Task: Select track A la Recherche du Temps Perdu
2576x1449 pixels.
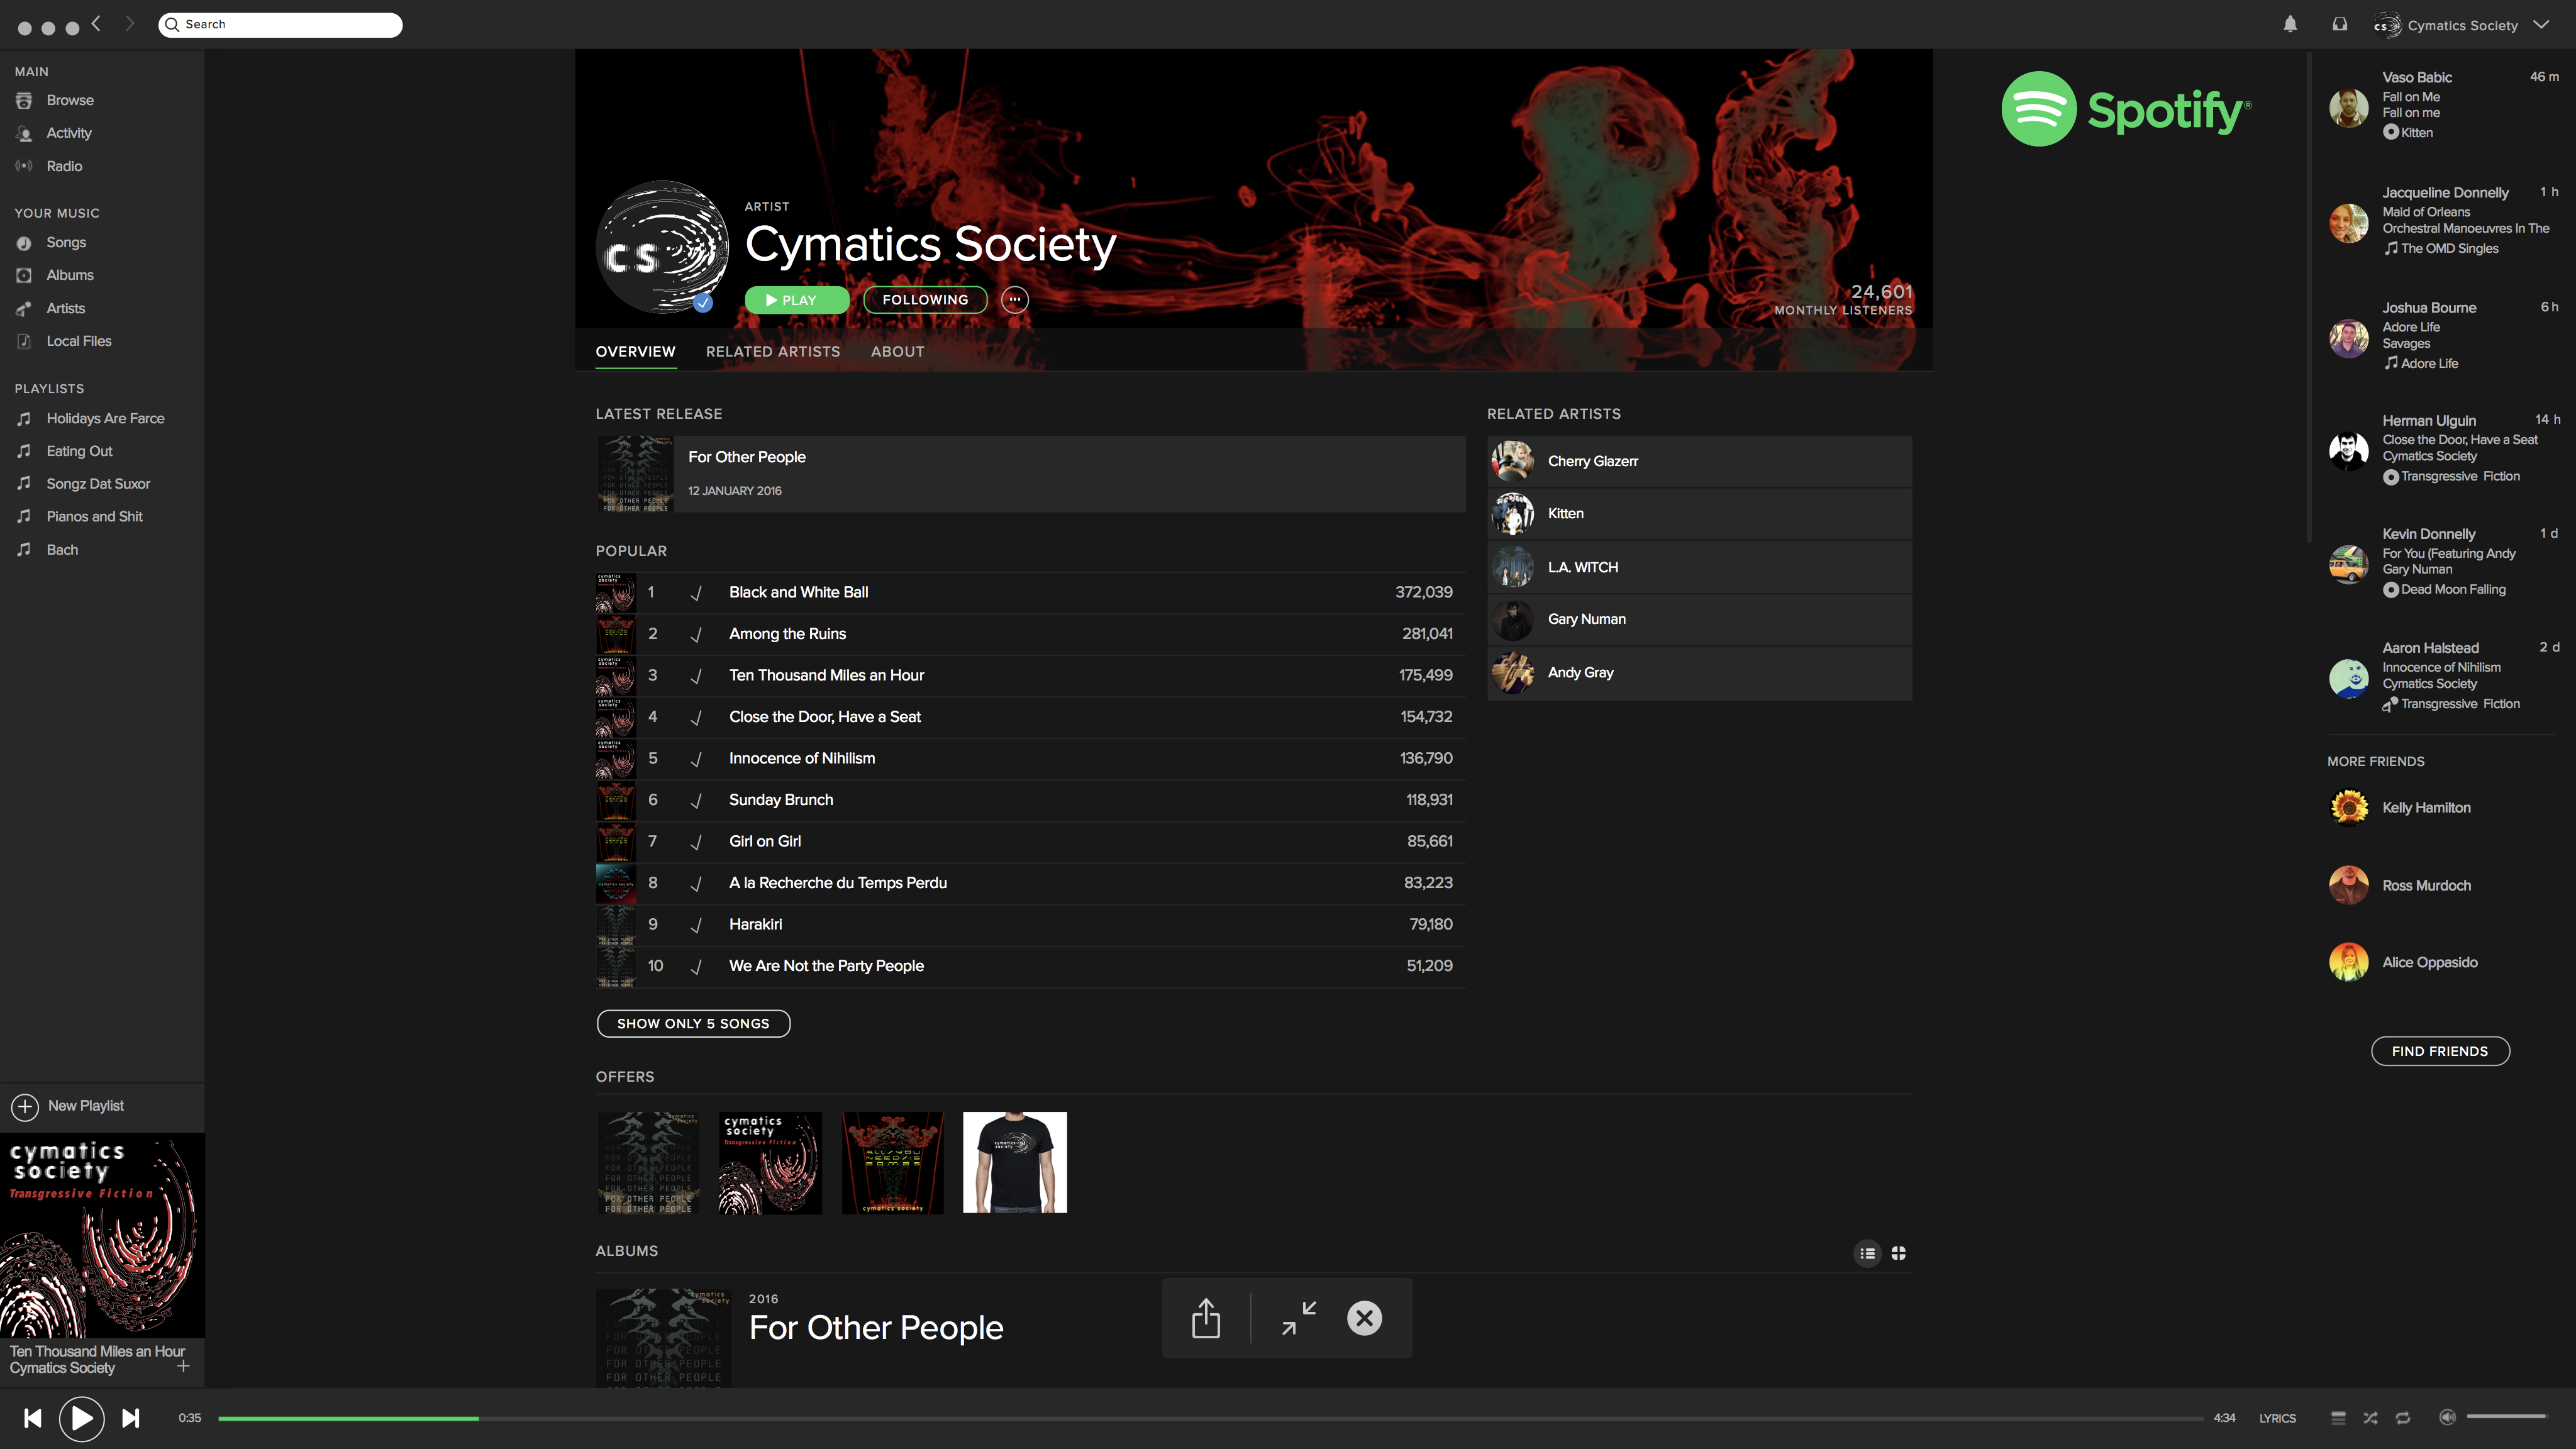Action: [1031, 883]
